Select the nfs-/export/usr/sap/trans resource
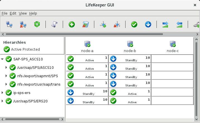Screen dimensions: 200x127 coord(39,84)
